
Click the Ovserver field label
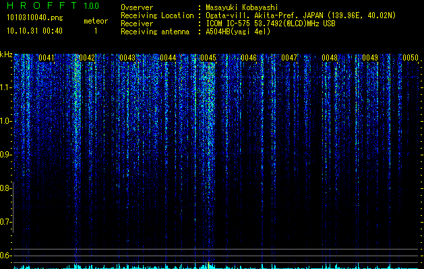pos(137,7)
